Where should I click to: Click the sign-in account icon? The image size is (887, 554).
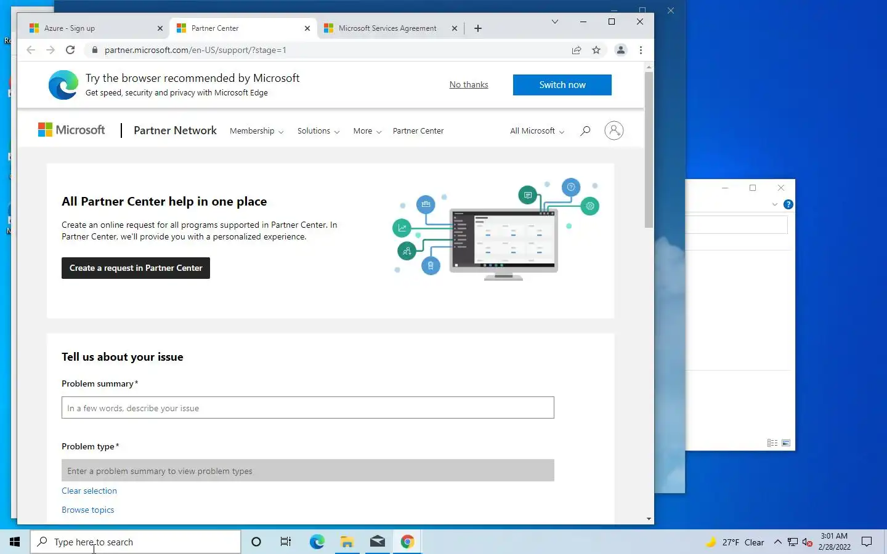614,130
